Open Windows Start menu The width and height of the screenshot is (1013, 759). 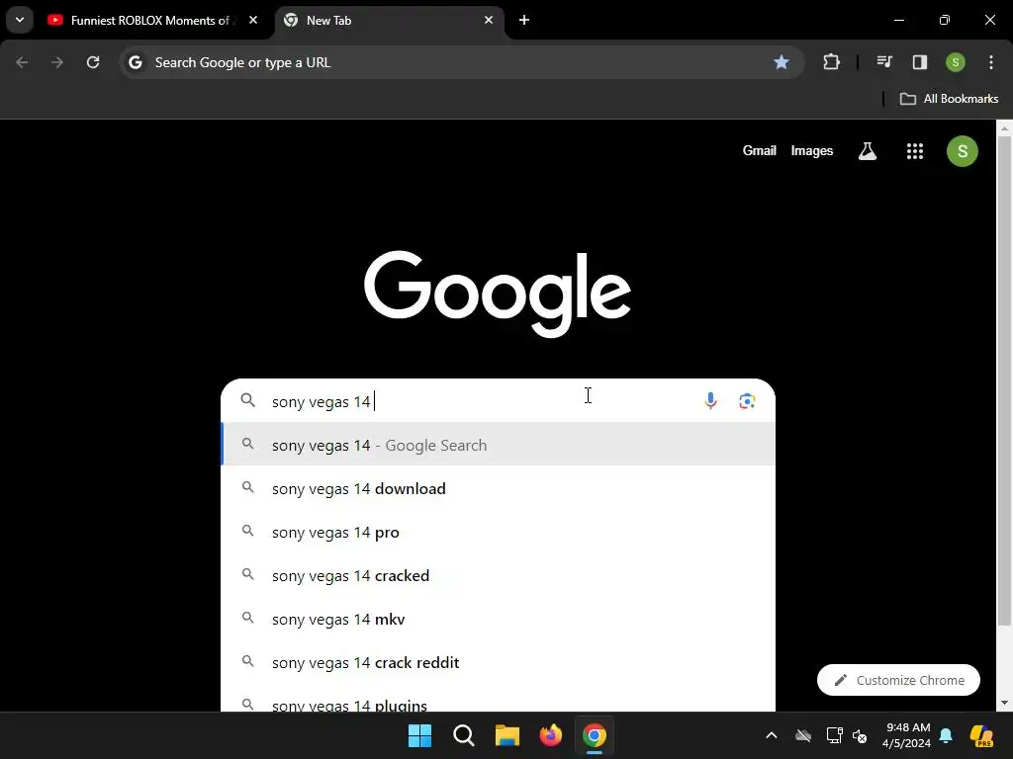click(x=419, y=735)
